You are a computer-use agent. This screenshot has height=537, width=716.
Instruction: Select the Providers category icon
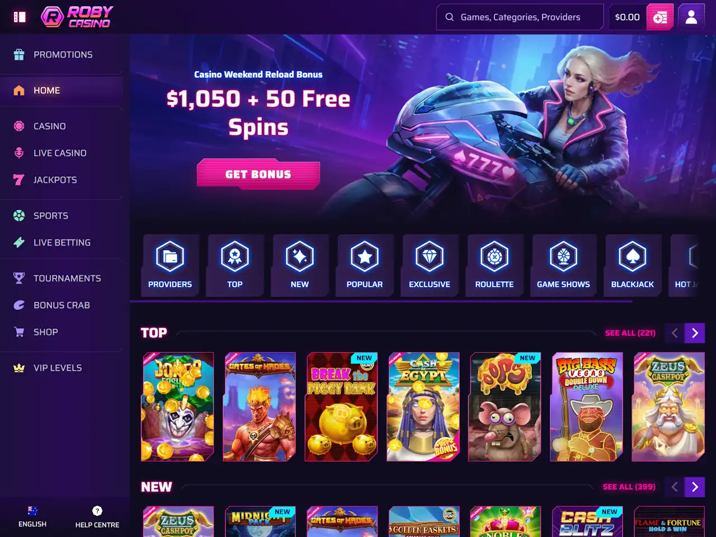coord(170,257)
